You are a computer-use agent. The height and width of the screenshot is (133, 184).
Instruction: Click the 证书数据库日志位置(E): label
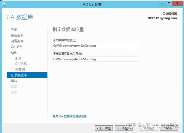click(x=67, y=54)
